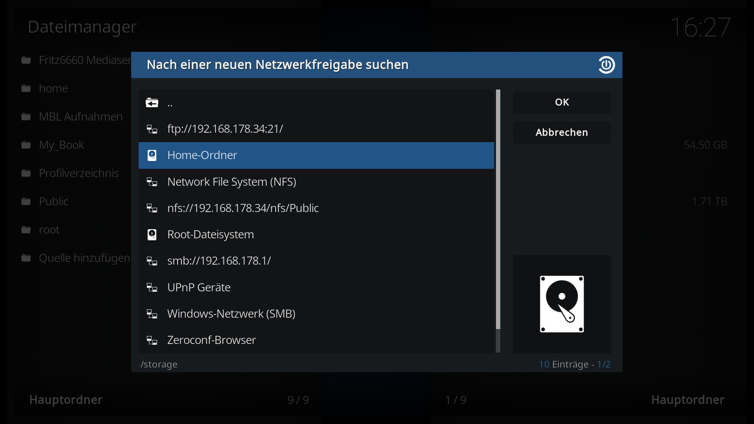Click folder icon next to My_Book
The height and width of the screenshot is (424, 754).
[26, 145]
